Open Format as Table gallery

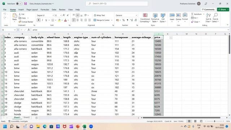click(x=155, y=18)
